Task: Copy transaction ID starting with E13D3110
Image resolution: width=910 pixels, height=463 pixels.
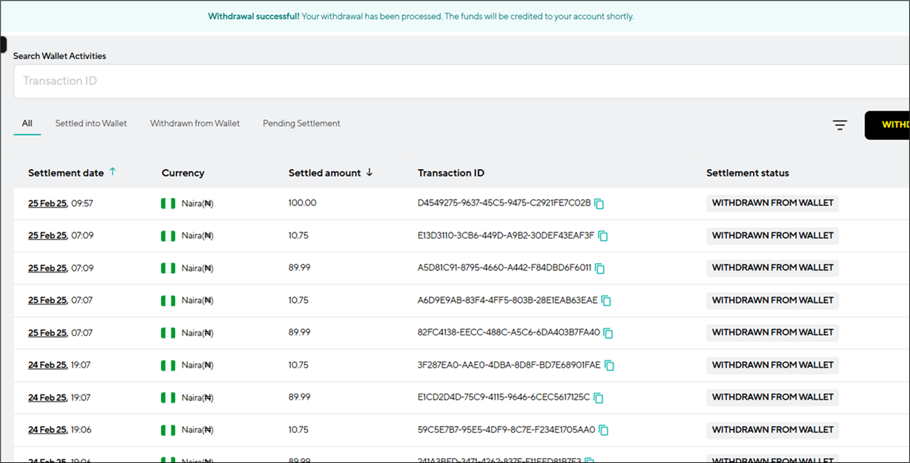Action: point(603,236)
